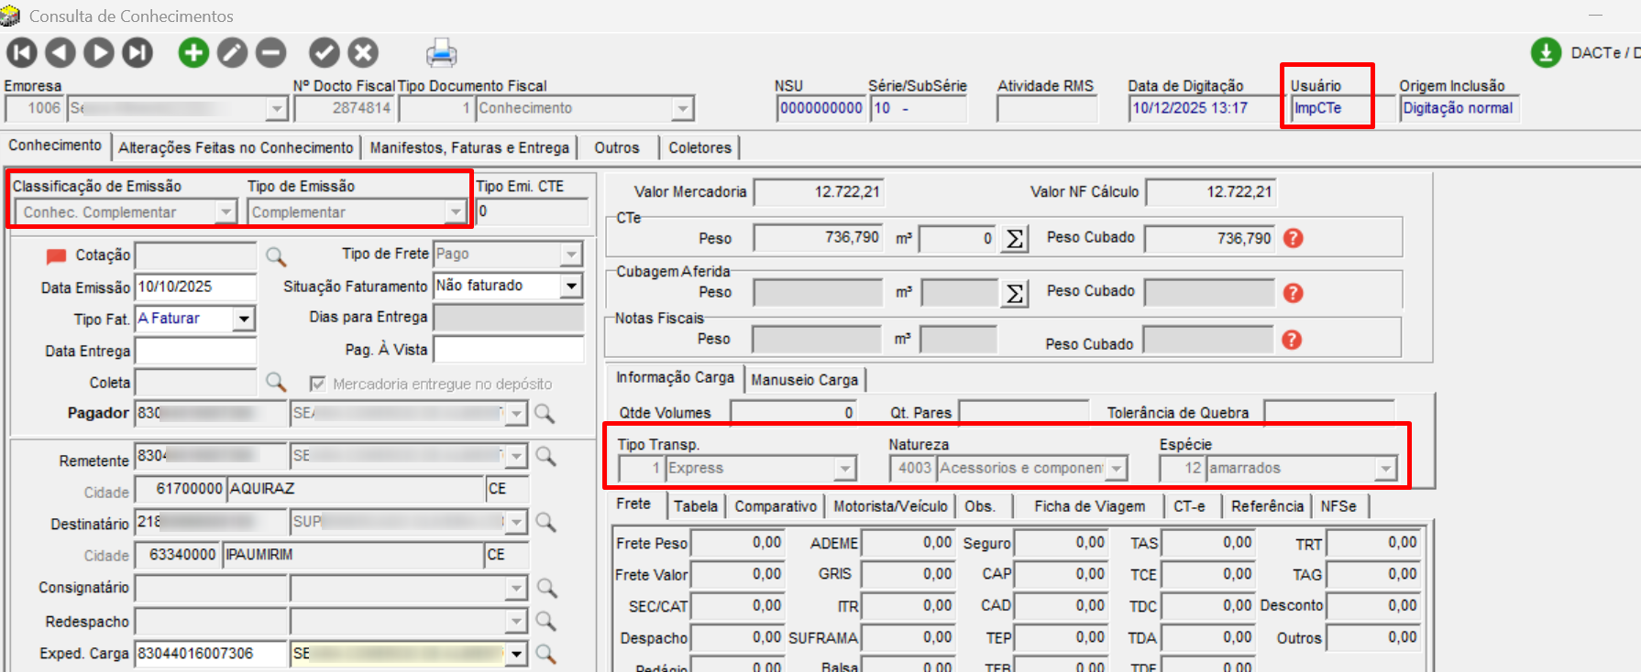Image resolution: width=1641 pixels, height=672 pixels.
Task: Switch to Manifestos, Faturas e Entrega tab
Action: (x=469, y=147)
